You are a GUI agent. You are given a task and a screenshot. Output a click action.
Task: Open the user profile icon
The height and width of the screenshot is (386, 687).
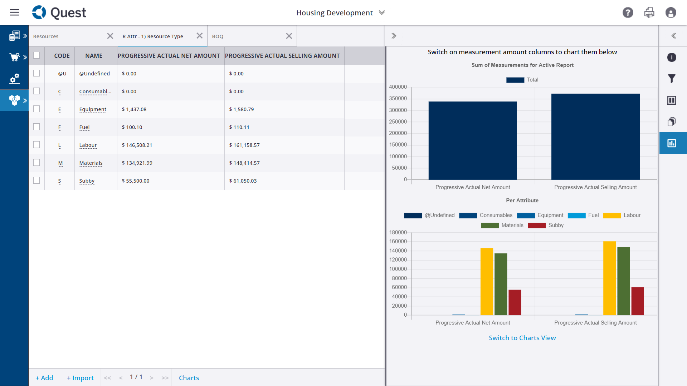pyautogui.click(x=671, y=13)
